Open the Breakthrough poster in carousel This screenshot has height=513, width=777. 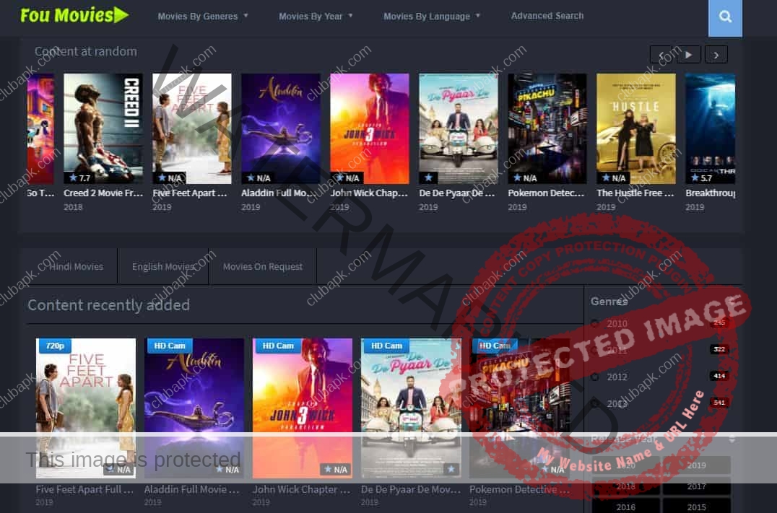[710, 128]
